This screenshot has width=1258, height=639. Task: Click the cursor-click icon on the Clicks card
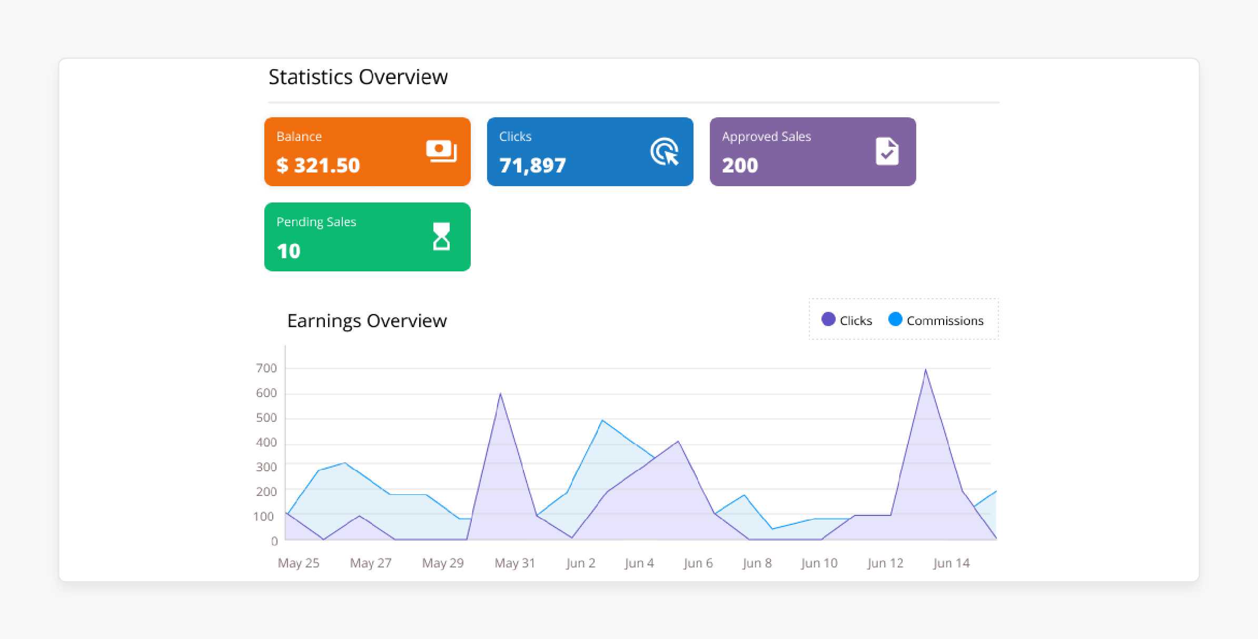665,151
